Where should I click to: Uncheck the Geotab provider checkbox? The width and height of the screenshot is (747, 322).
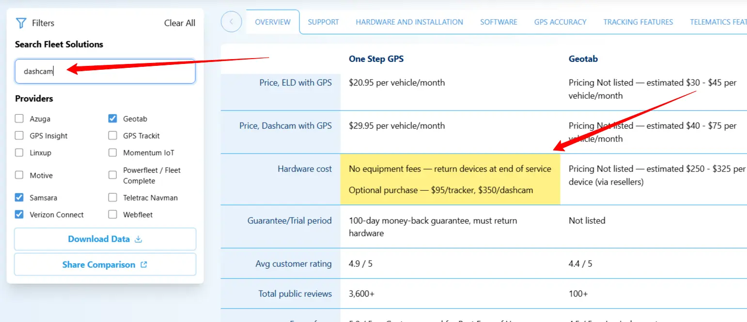[x=113, y=119]
